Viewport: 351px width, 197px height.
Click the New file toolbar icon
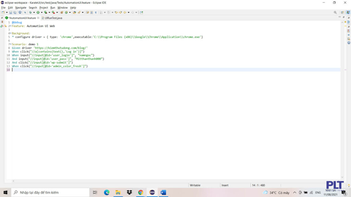pyautogui.click(x=3, y=13)
